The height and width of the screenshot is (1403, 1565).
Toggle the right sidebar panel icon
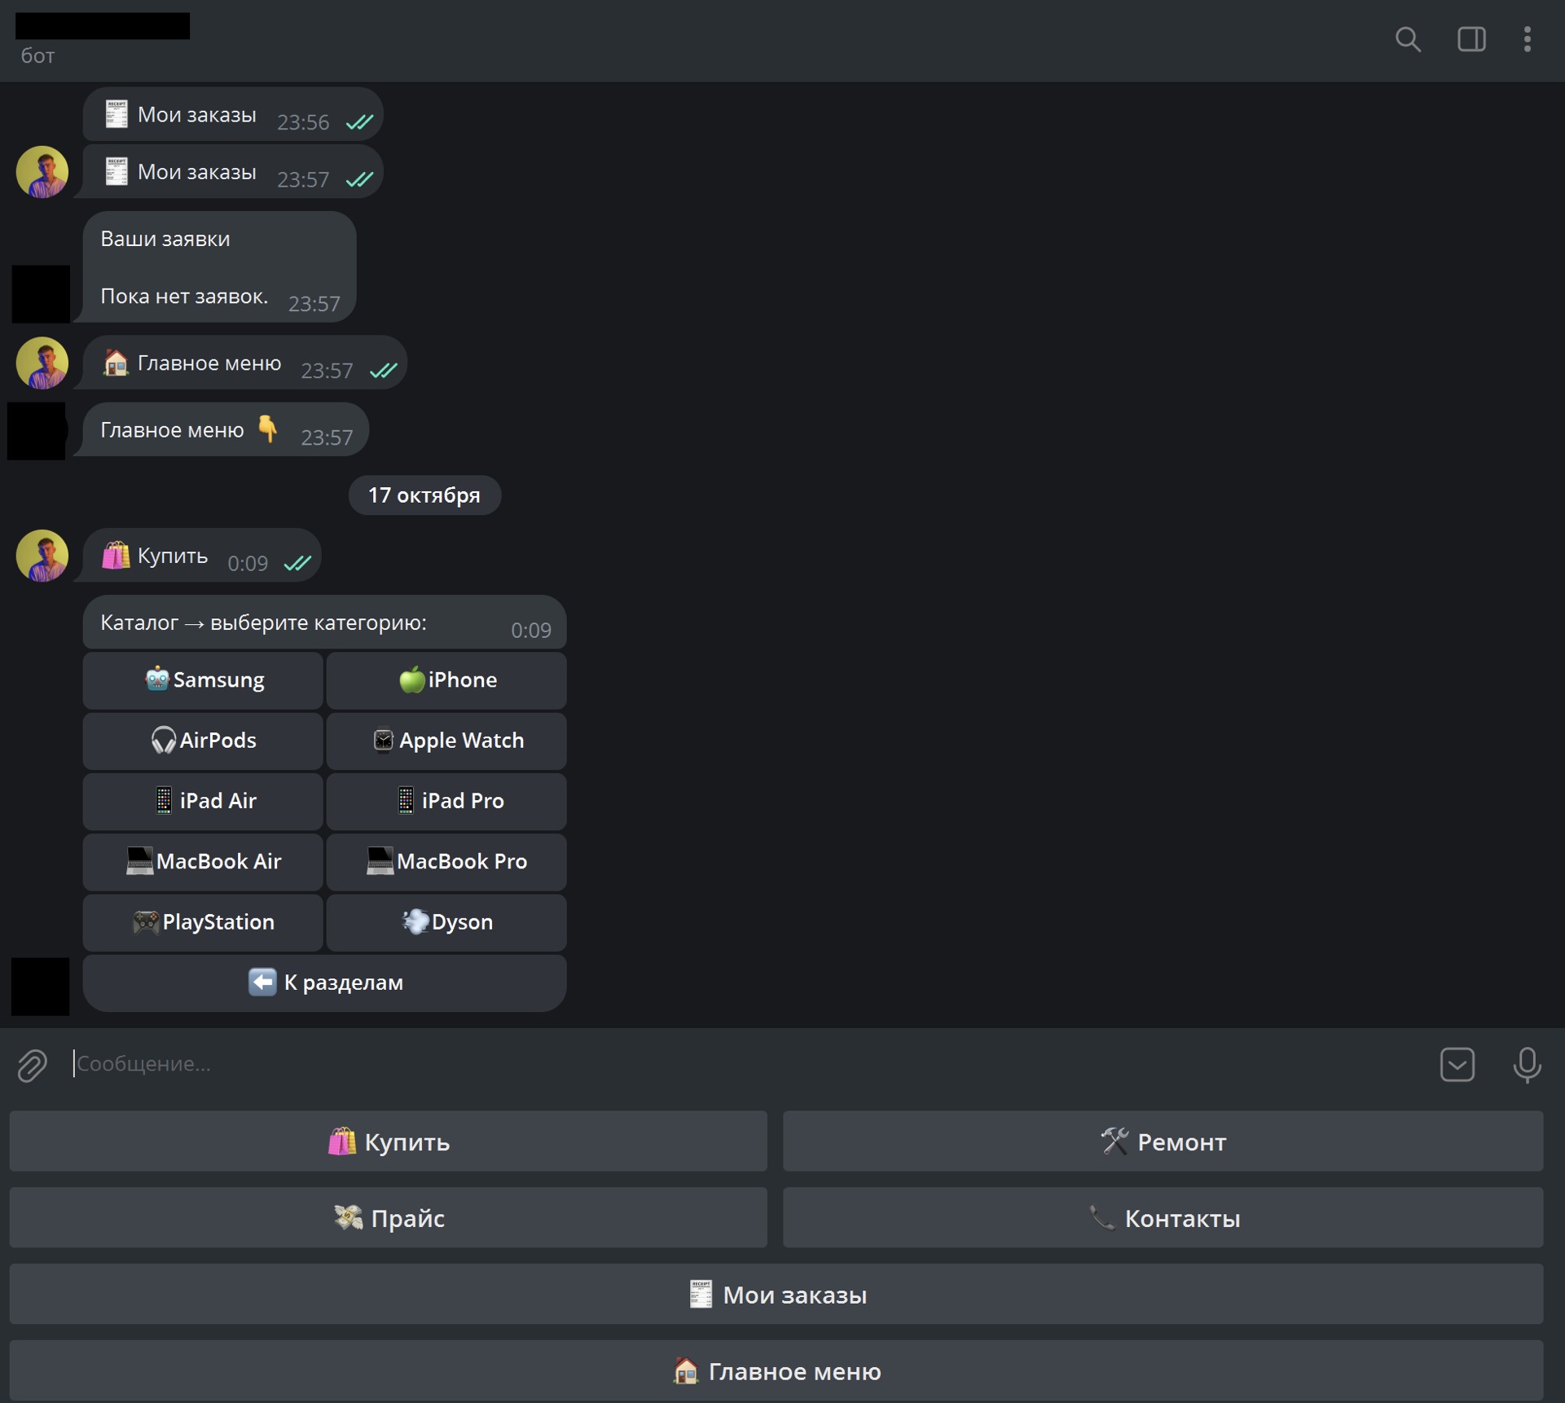click(1470, 39)
